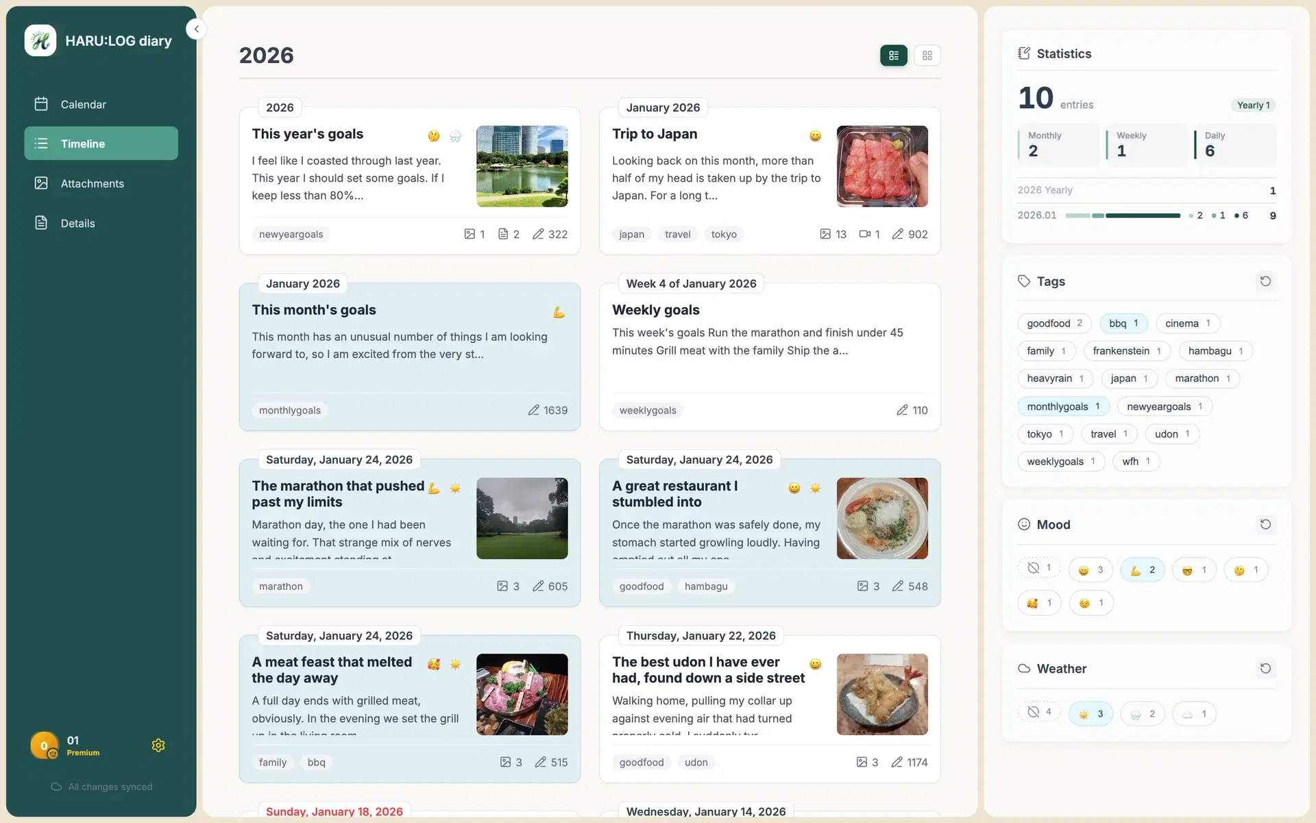Open the marathon entry park thumbnail
The image size is (1316, 823).
pos(522,518)
